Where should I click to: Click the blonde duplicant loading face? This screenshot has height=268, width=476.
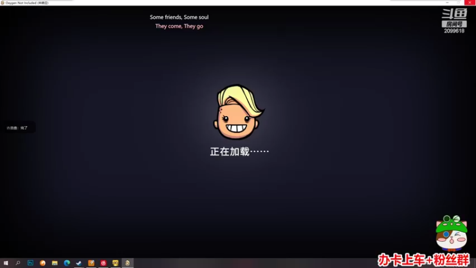[239, 112]
